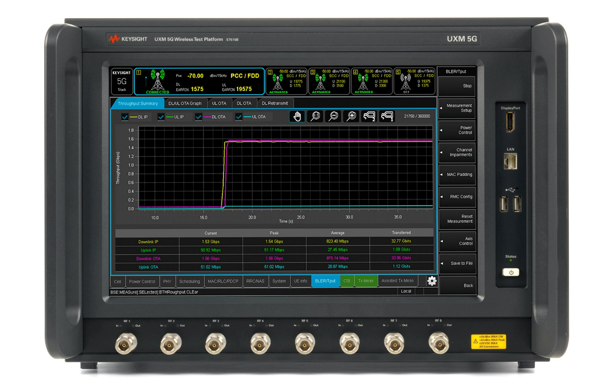Click the LAN port

click(510, 162)
